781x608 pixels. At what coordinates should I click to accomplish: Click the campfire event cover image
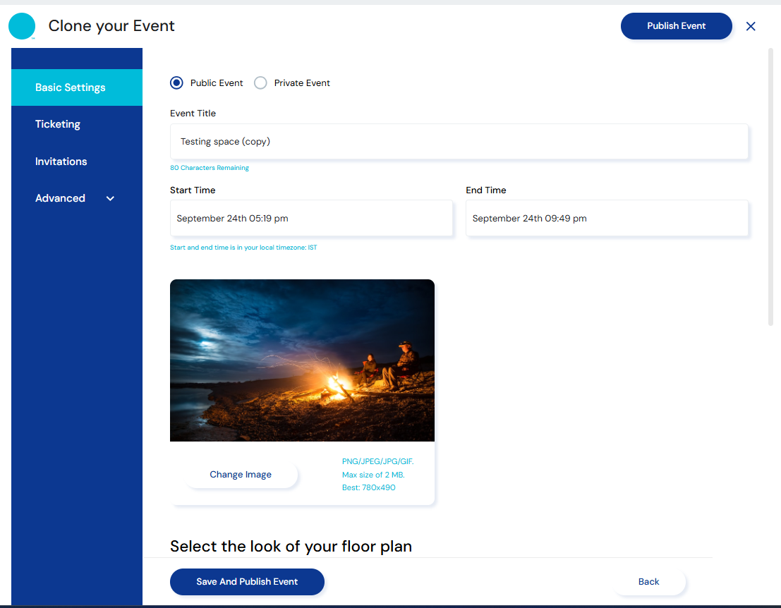click(x=302, y=360)
